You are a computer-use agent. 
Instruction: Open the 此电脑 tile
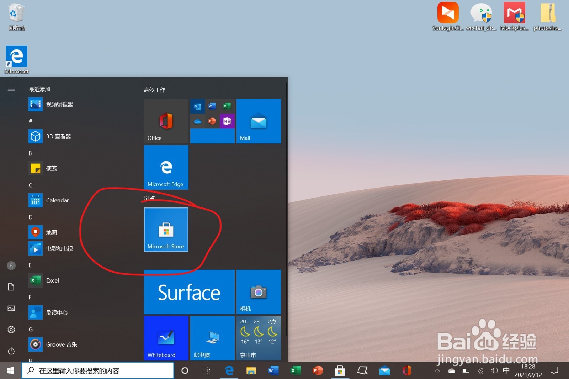(212, 338)
